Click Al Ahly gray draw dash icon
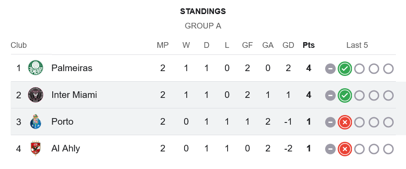Image resolution: width=406 pixels, height=169 pixels. (x=330, y=149)
